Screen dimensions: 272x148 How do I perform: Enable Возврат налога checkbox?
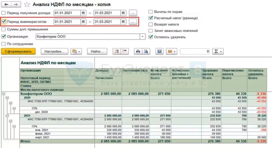coord(151,24)
